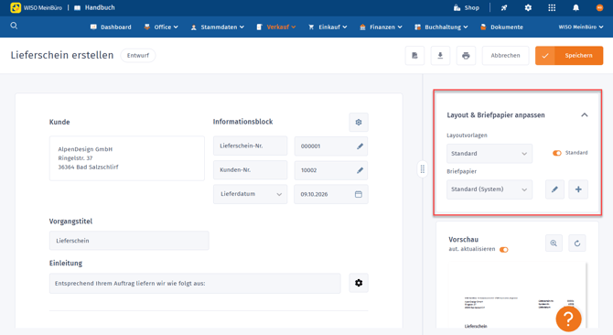Viewport: 613px width, 335px height.
Task: Open calendar for date 09.10.2026
Action: click(358, 194)
